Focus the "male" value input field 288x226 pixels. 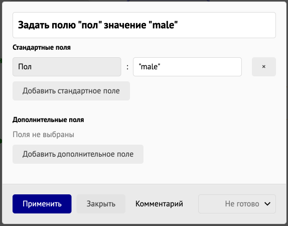[187, 67]
